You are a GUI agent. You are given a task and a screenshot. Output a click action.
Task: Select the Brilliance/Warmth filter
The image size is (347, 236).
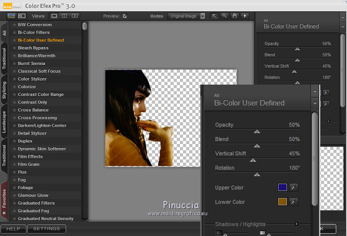click(x=37, y=56)
